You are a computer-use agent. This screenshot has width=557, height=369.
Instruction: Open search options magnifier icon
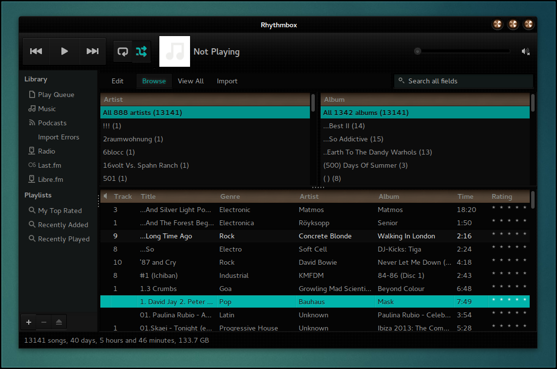pyautogui.click(x=401, y=81)
